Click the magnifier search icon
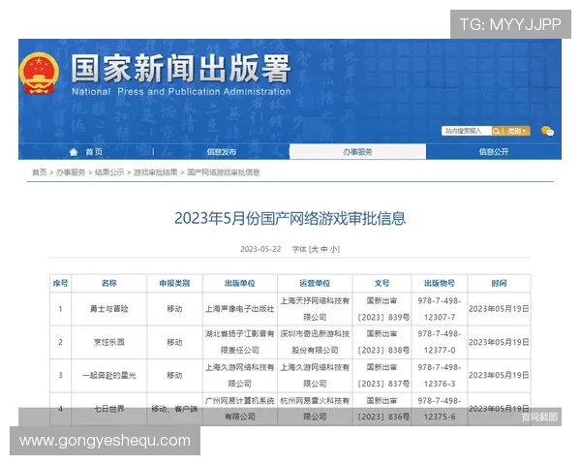The height and width of the screenshot is (465, 581). (496, 131)
